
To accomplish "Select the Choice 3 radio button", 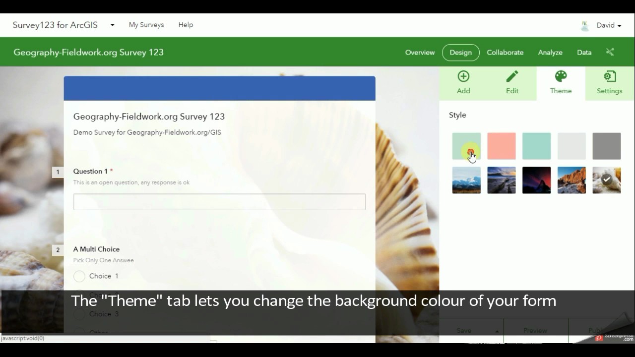I will point(79,314).
